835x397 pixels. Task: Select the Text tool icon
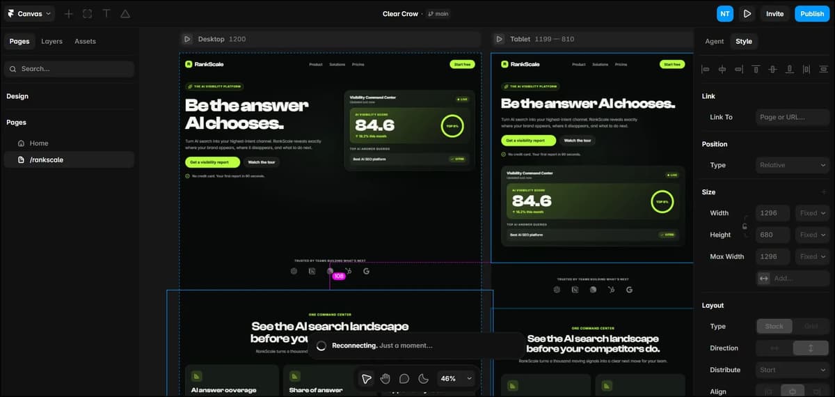pos(106,13)
